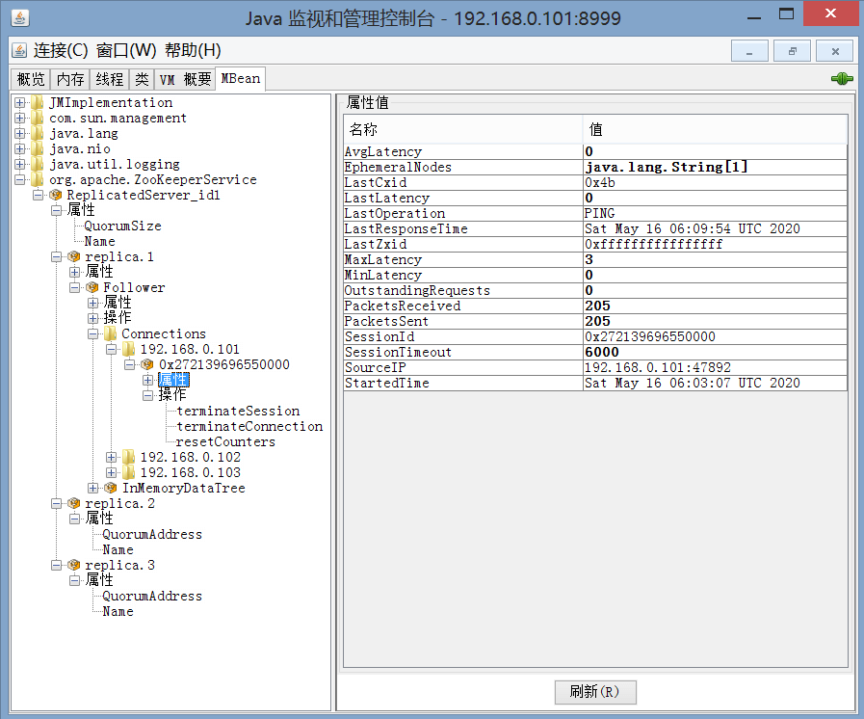Select the 0x272139696550000 session bean icon
The width and height of the screenshot is (864, 719).
[147, 364]
